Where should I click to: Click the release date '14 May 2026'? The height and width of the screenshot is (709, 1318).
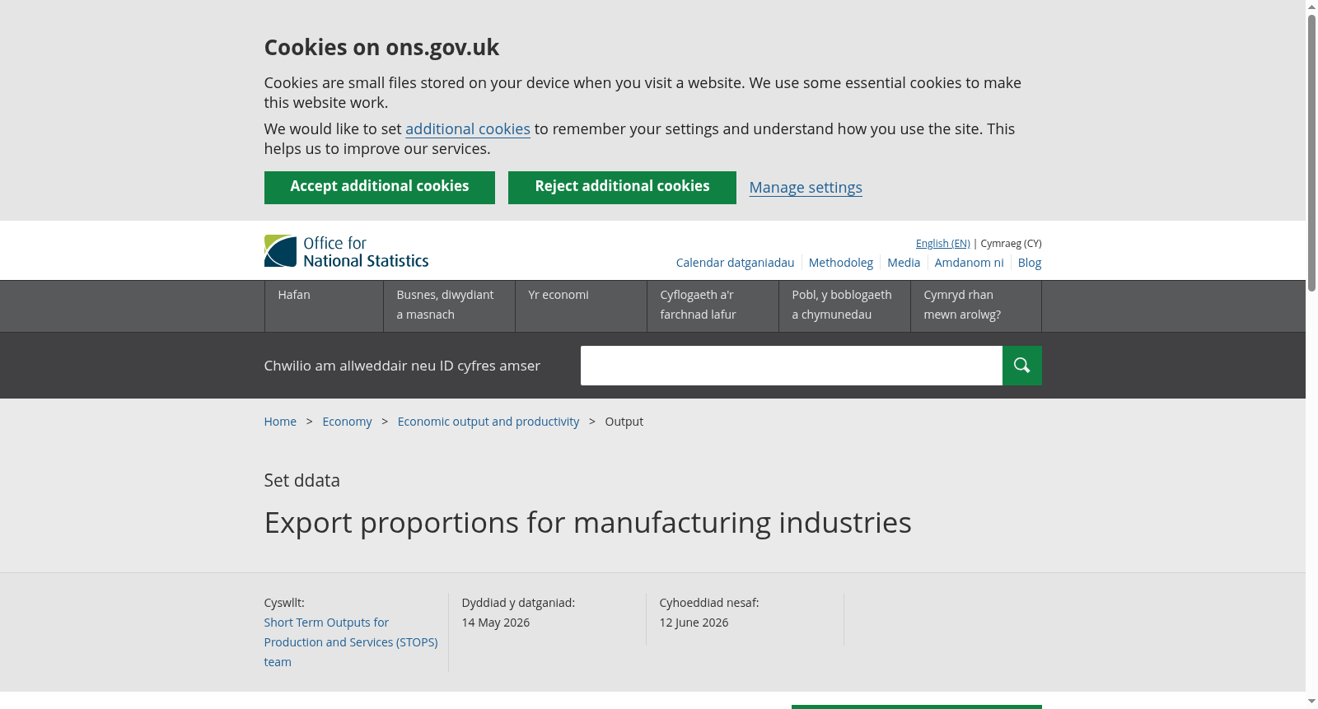pos(496,623)
